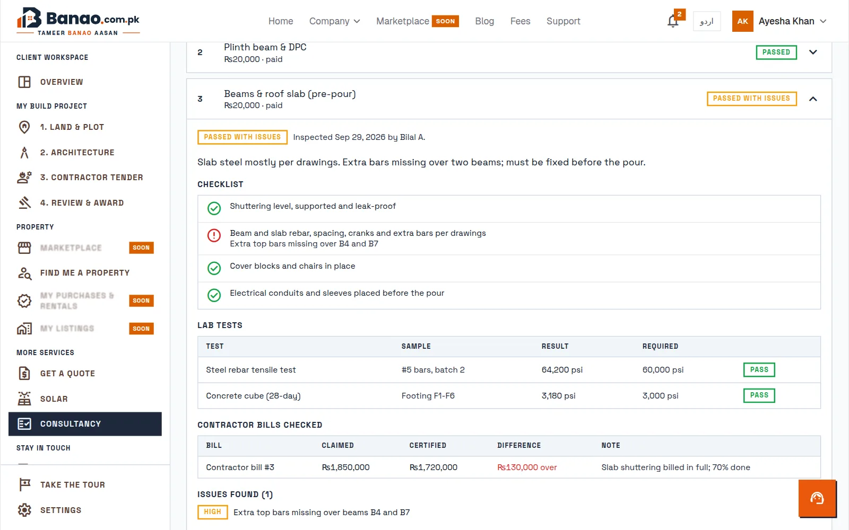Click Pass badge for Concrete cube test
The image size is (849, 530).
point(759,395)
